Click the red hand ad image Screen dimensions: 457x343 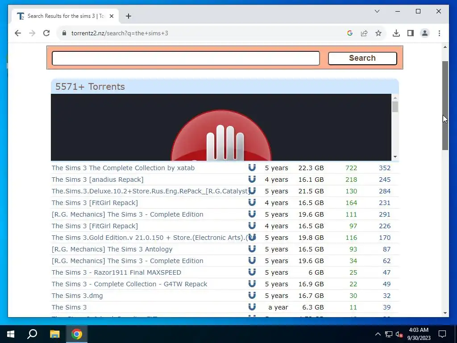point(221,135)
